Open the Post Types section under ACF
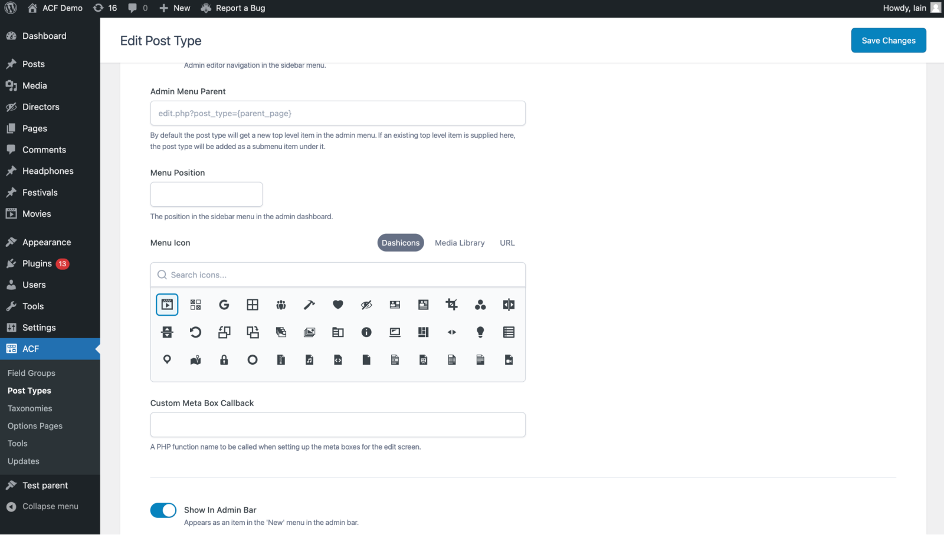 pyautogui.click(x=28, y=390)
